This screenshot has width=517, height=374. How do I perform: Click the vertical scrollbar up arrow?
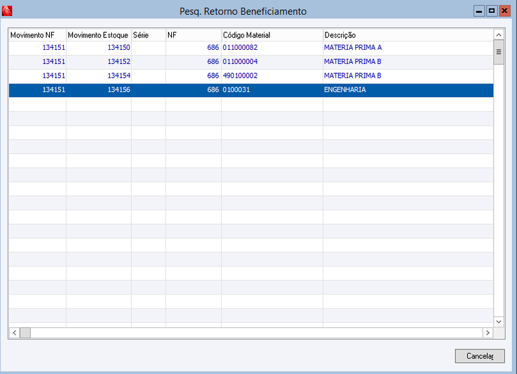tap(498, 35)
